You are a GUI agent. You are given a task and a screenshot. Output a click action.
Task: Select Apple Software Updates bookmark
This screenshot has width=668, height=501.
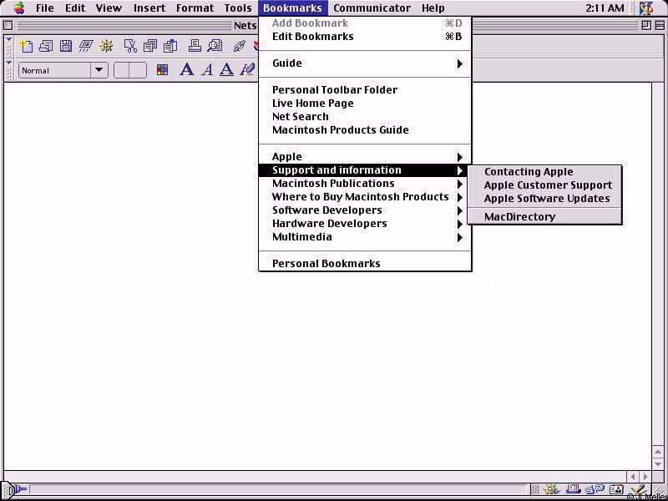coord(544,199)
